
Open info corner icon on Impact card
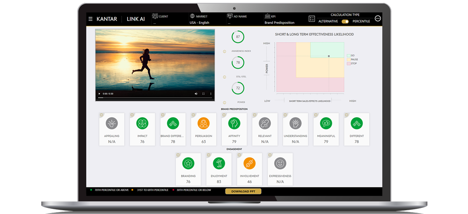(x=132, y=115)
